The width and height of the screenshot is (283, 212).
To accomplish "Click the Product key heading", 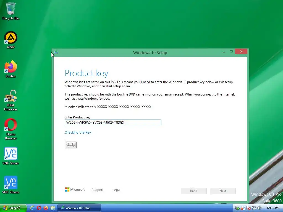I will (x=87, y=73).
